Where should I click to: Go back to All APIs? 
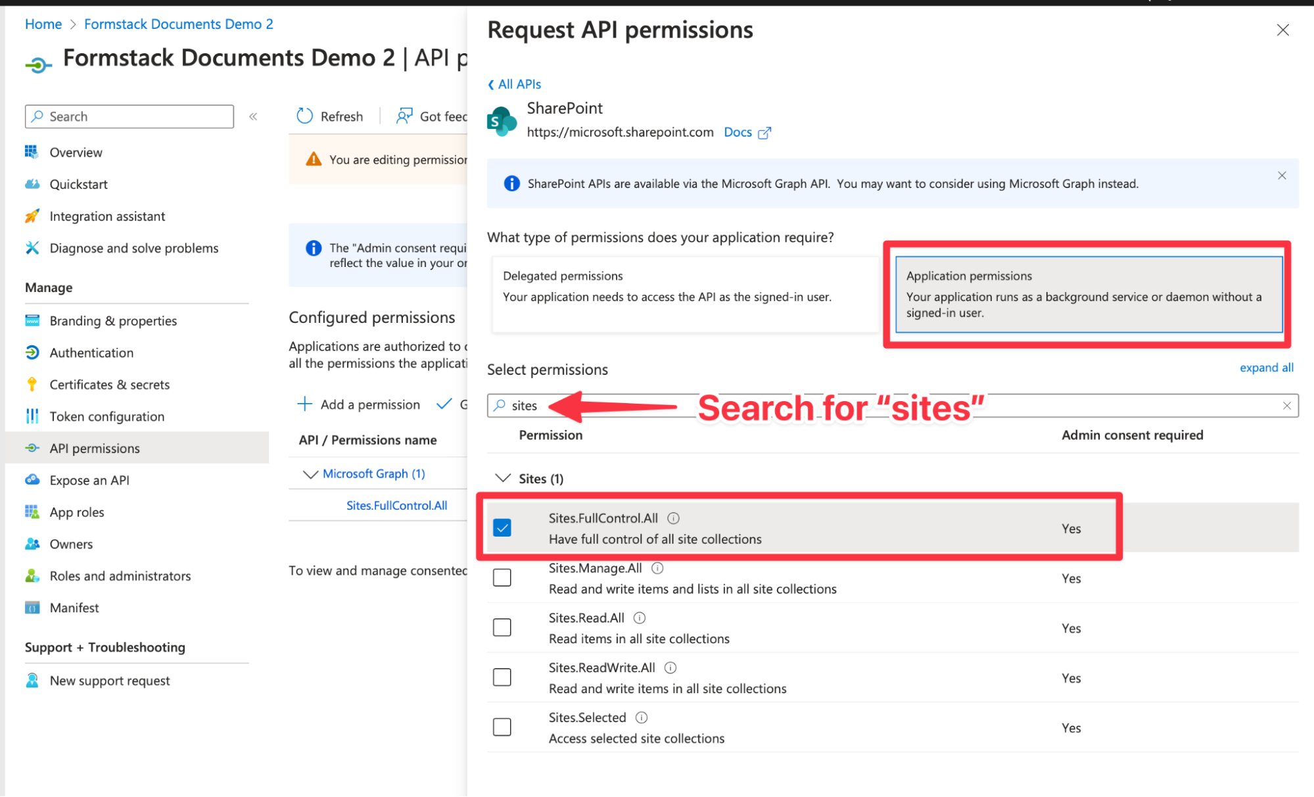[x=515, y=84]
